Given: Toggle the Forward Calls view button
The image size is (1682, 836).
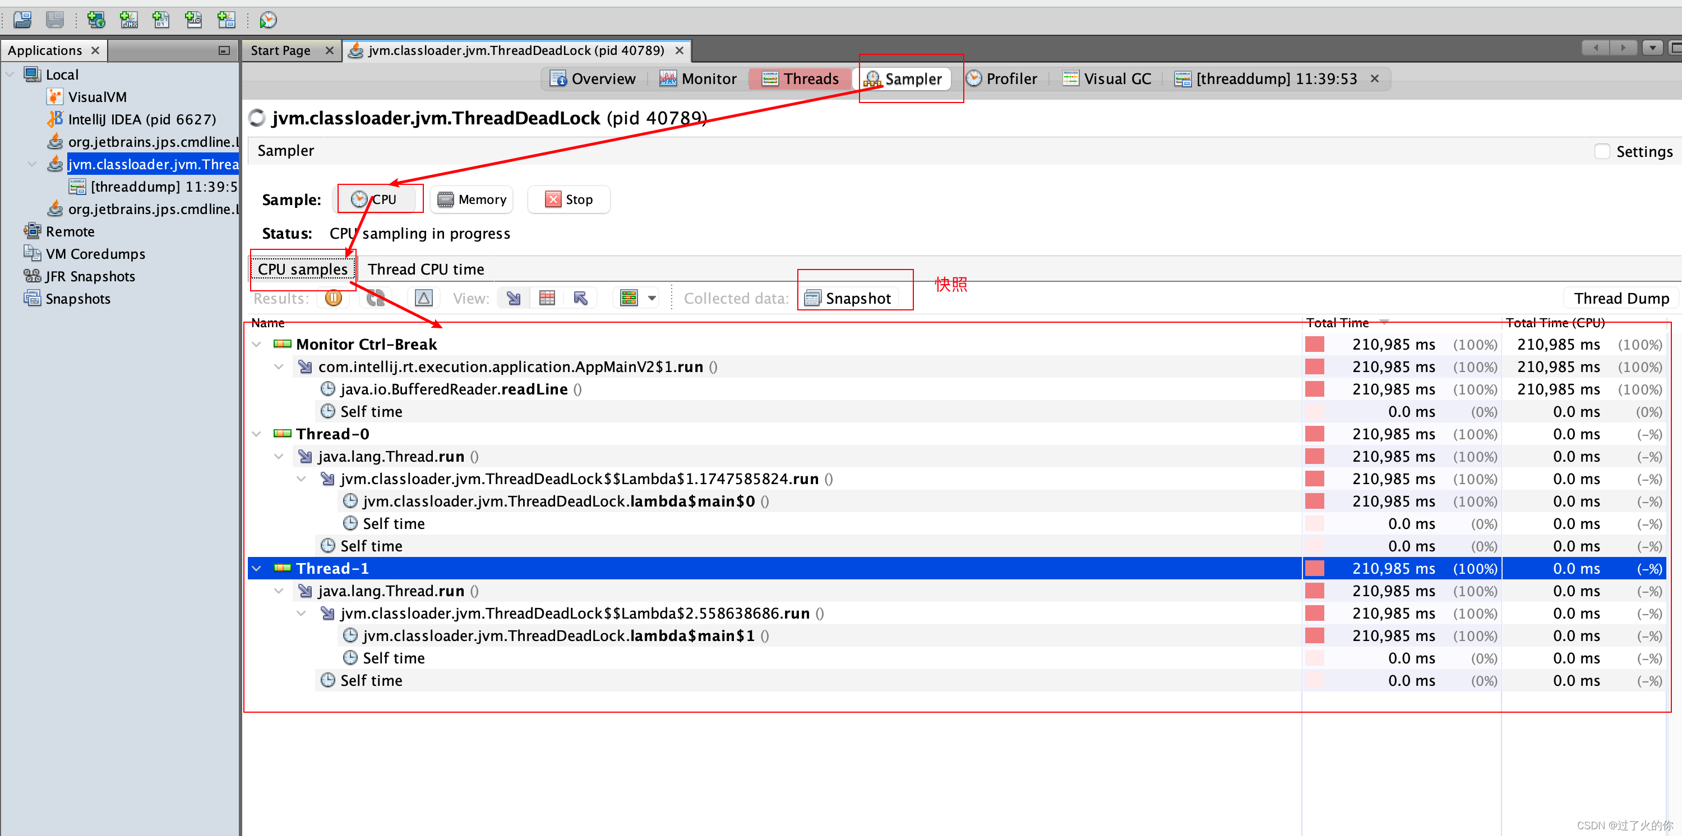Looking at the screenshot, I should tap(514, 298).
